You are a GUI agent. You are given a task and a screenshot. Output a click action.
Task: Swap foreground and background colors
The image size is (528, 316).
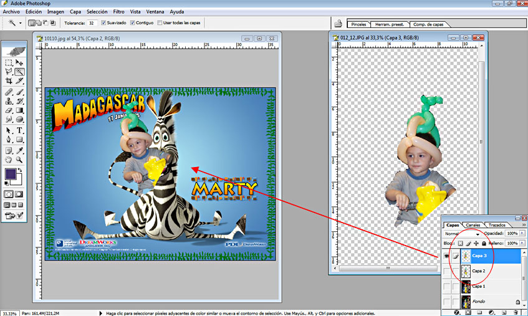pyautogui.click(x=20, y=170)
